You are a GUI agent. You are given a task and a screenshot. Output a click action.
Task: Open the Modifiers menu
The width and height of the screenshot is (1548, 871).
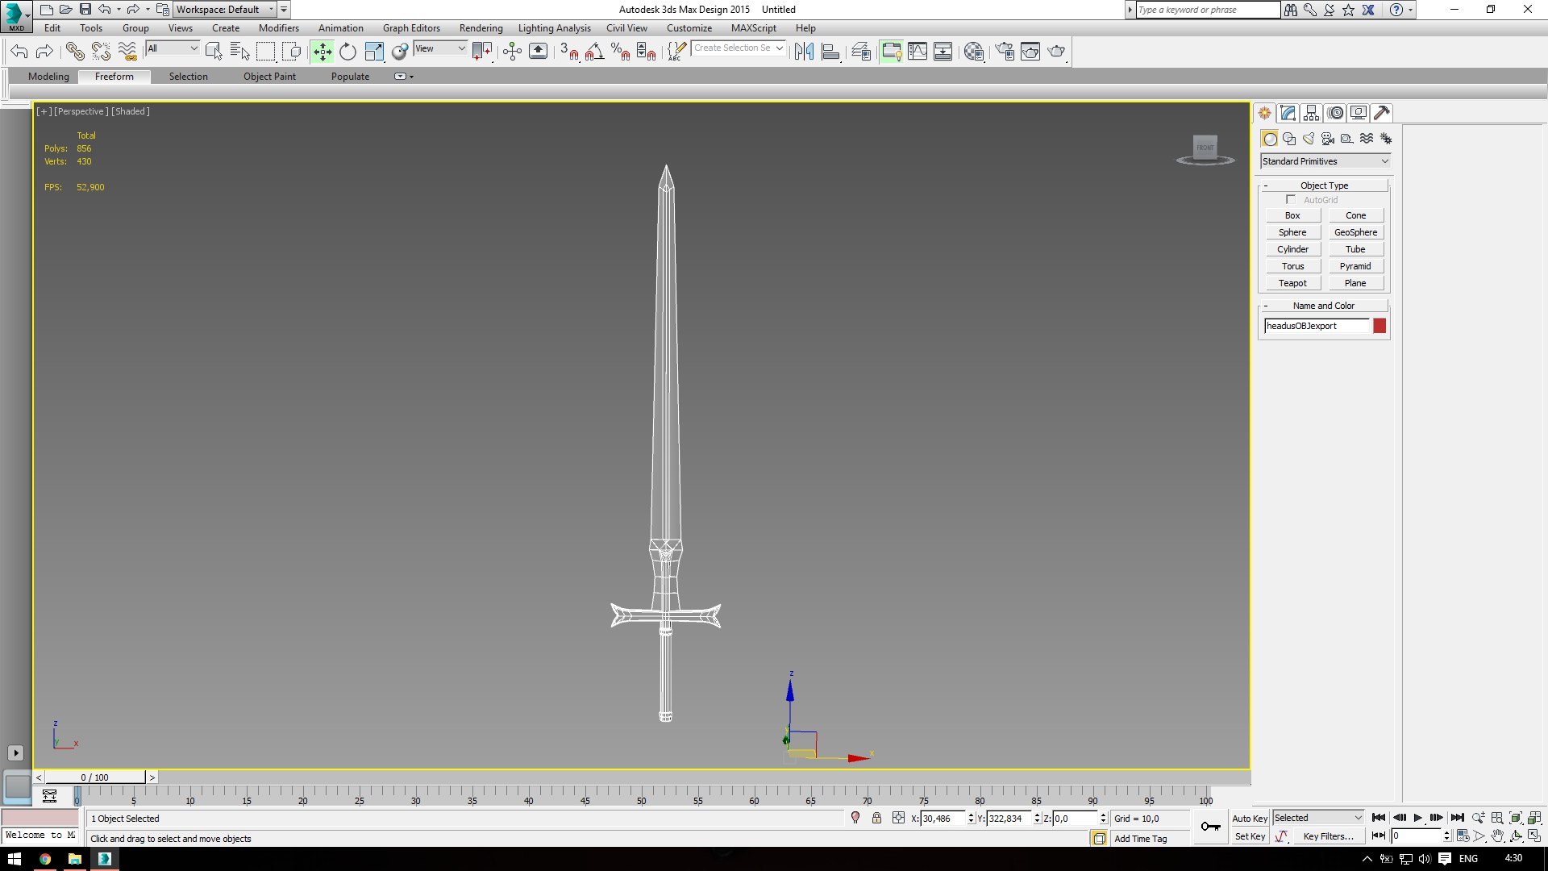(x=279, y=28)
